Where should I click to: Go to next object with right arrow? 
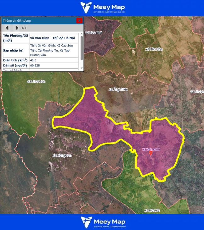tap(17, 28)
